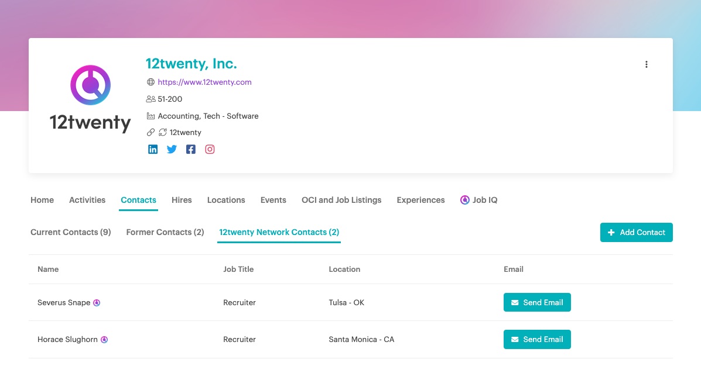Click Recruiter title in Horace Slughorn row
The width and height of the screenshot is (701, 366).
point(239,340)
